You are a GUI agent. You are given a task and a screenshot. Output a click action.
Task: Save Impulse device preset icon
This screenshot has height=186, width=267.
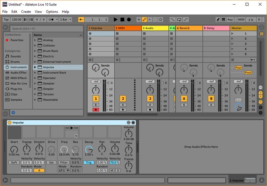click(x=133, y=123)
